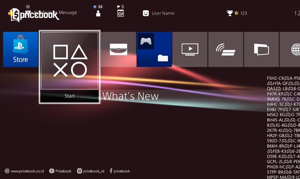This screenshot has height=179, width=300.
Task: Click code line starting 2K7R-4J
Action: click(x=283, y=130)
